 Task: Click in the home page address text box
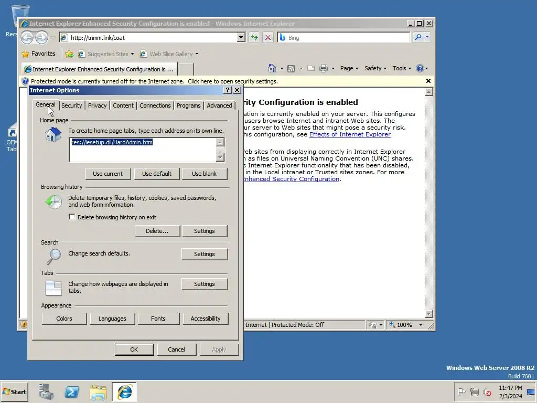tap(143, 150)
